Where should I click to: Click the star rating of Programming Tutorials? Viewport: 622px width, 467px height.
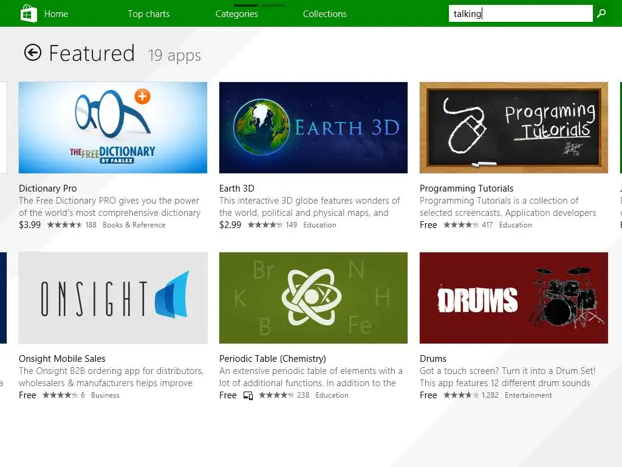(x=461, y=225)
